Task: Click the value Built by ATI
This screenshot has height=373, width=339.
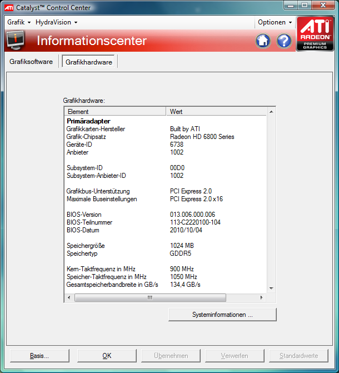Action: 185,129
